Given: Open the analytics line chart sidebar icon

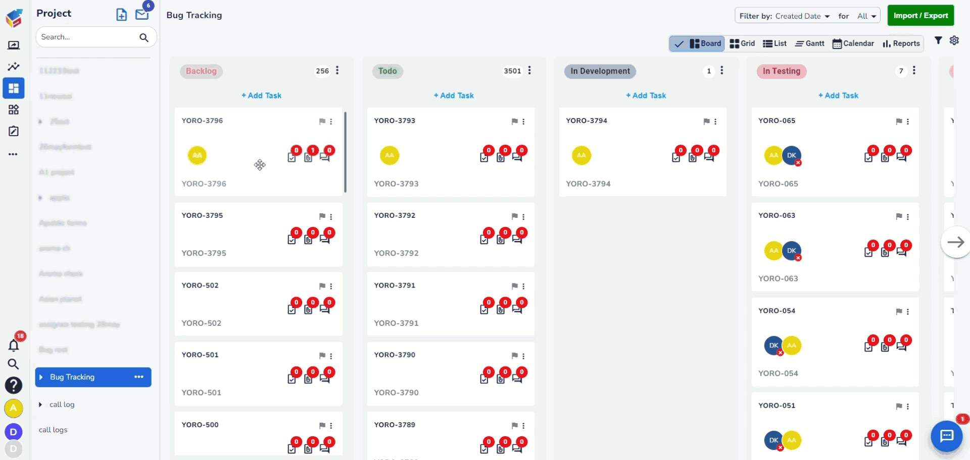Looking at the screenshot, I should pyautogui.click(x=14, y=67).
